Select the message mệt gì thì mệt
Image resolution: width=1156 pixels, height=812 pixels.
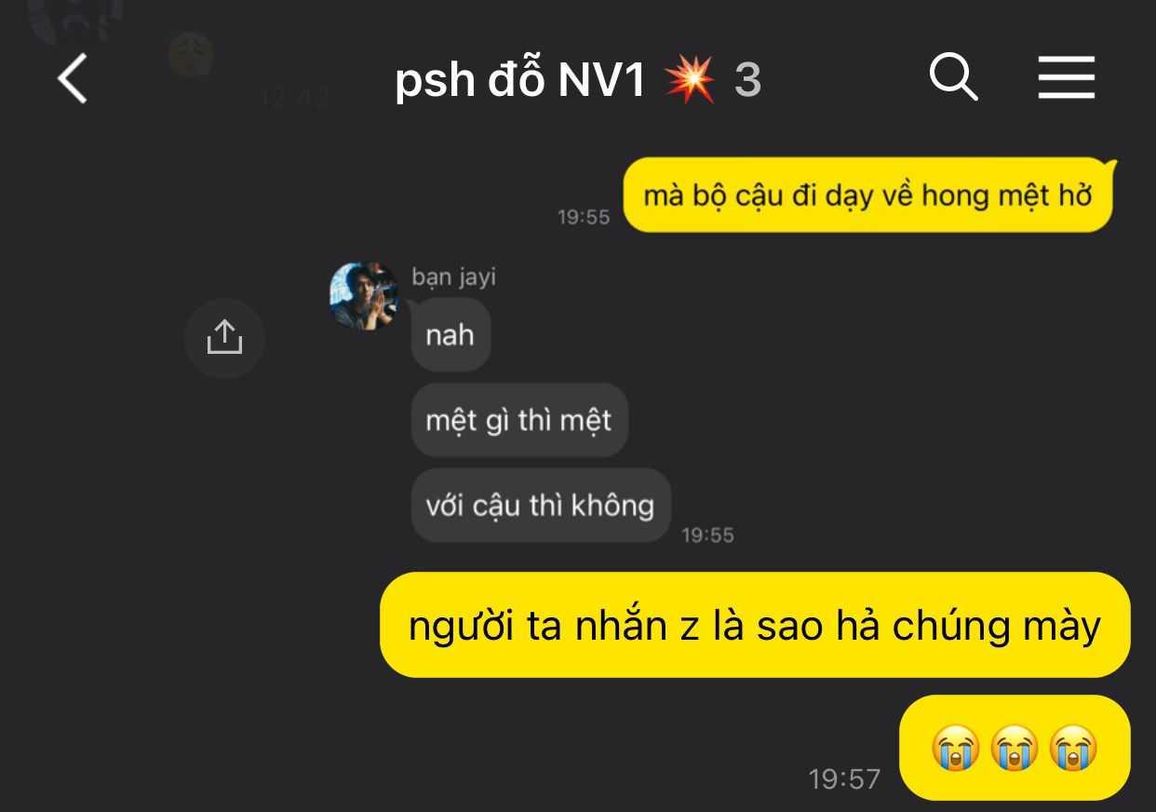(519, 420)
